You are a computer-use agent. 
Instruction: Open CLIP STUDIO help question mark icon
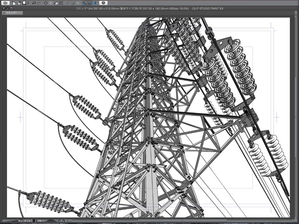(103, 3)
